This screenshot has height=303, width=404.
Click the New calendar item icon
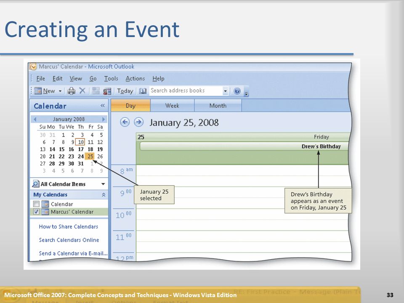pos(38,91)
